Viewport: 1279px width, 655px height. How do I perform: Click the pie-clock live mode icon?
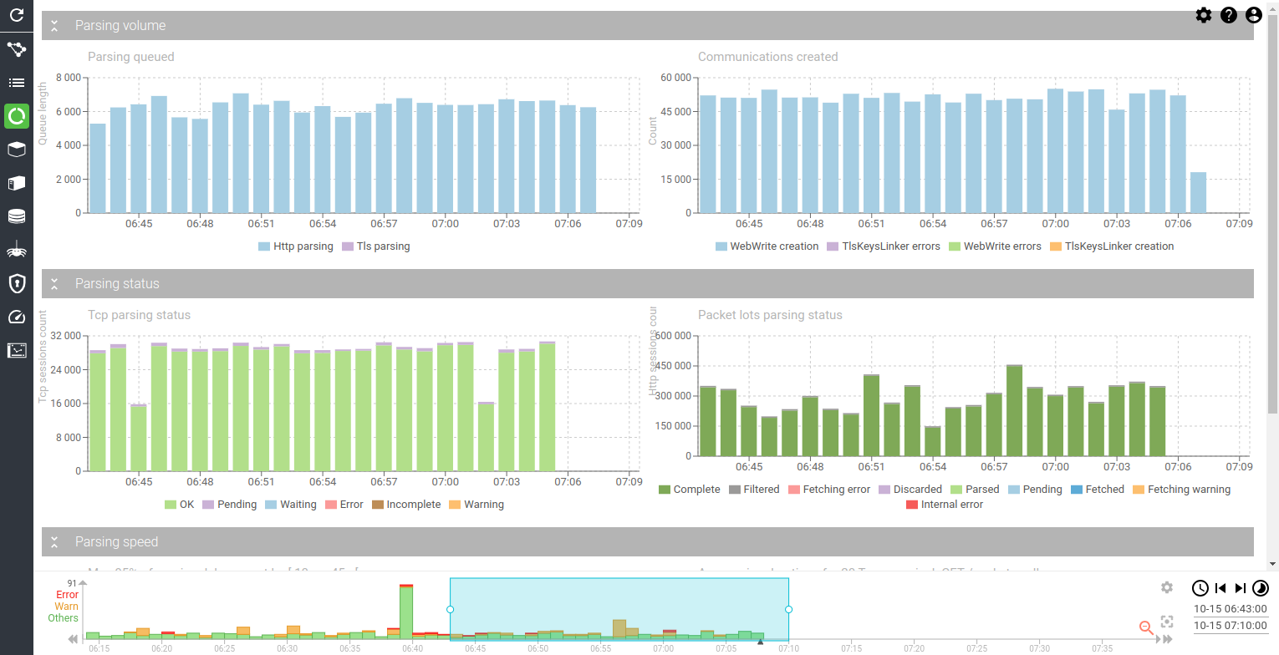(1261, 588)
